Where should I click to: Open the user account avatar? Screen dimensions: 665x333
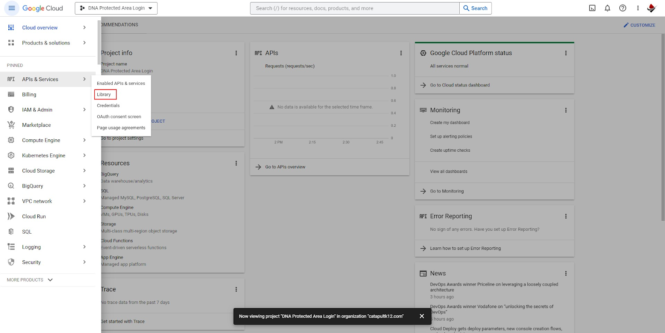tap(651, 8)
